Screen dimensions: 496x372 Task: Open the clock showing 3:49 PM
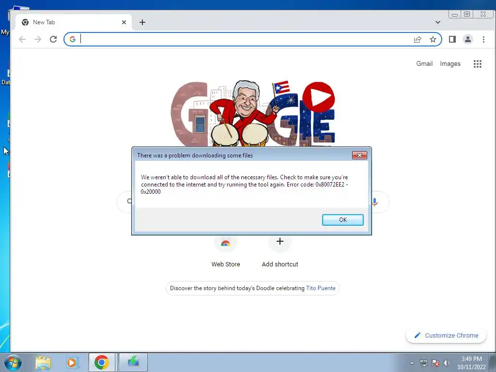tap(471, 363)
